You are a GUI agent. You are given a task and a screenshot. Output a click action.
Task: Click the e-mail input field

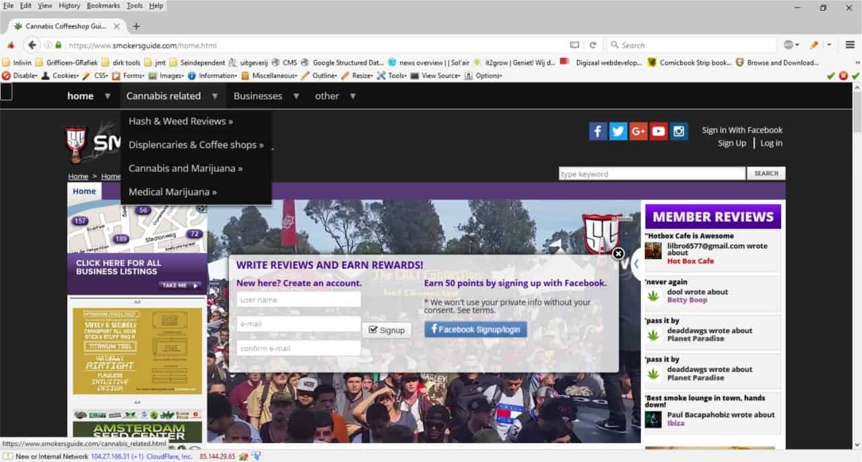point(299,324)
